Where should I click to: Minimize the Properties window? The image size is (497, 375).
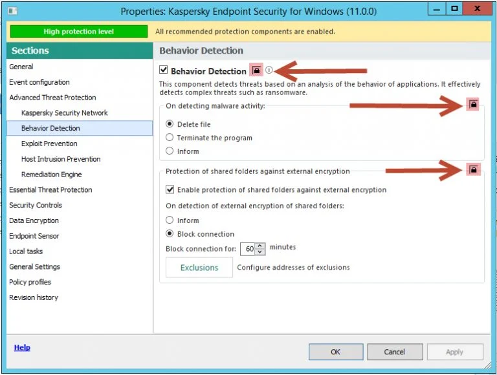(437, 8)
